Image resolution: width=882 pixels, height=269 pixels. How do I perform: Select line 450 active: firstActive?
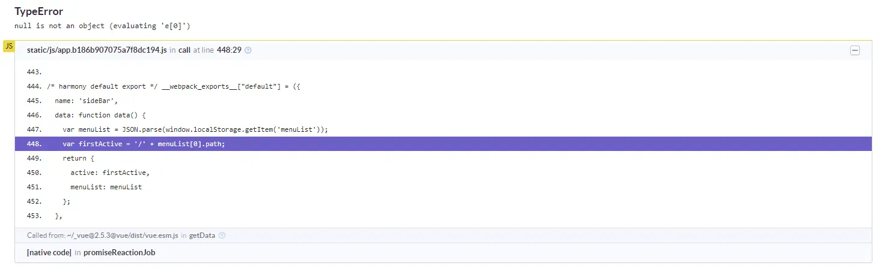(x=443, y=173)
